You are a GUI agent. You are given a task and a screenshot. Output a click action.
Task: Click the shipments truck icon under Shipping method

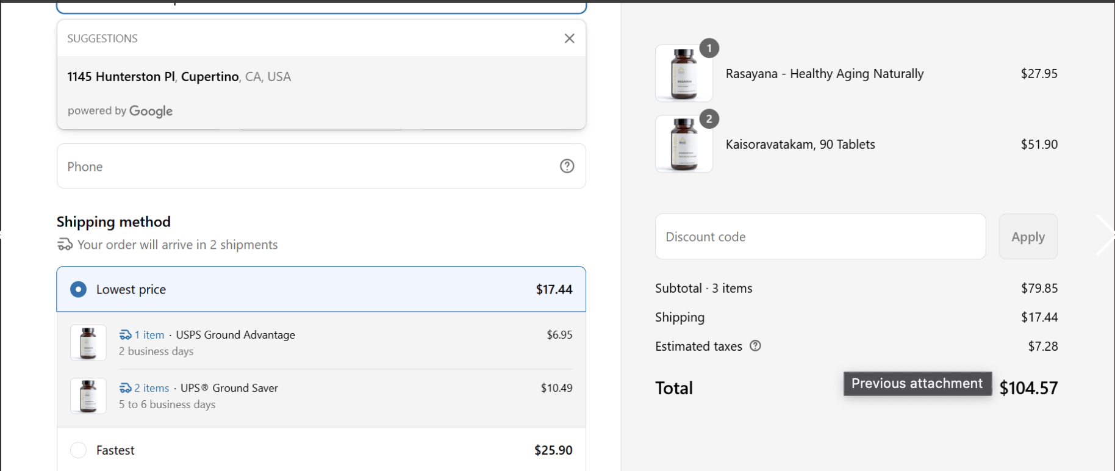point(64,244)
